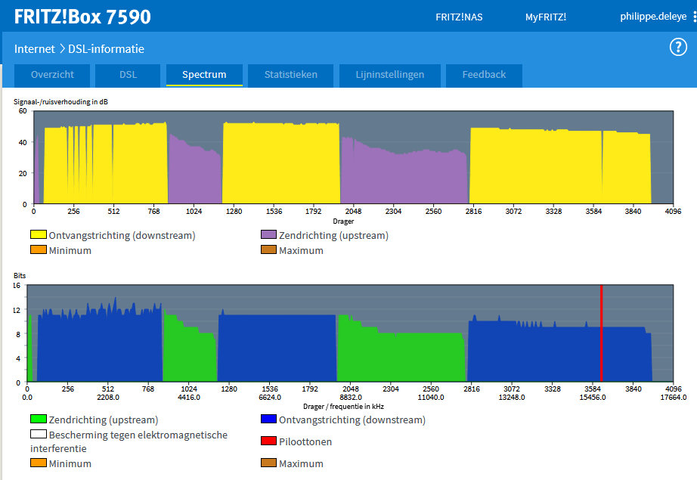
Task: Go to the Lijninstellingen tab
Action: coord(390,75)
